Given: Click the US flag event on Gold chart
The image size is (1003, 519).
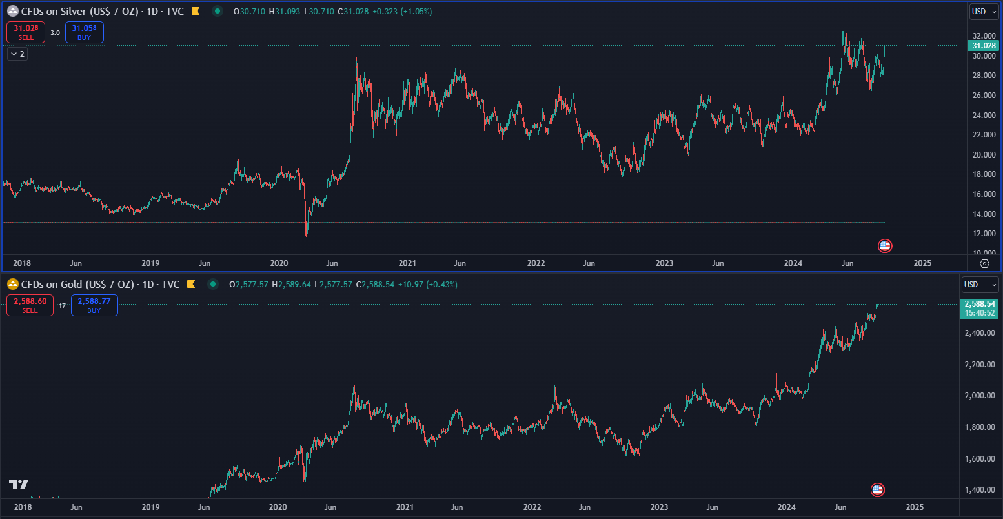Looking at the screenshot, I should [x=877, y=490].
